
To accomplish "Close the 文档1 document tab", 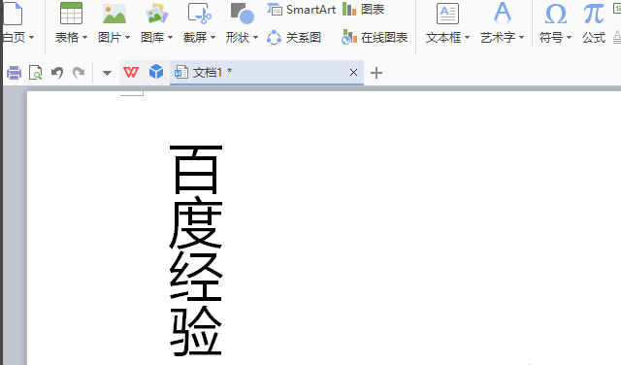I will click(x=353, y=73).
